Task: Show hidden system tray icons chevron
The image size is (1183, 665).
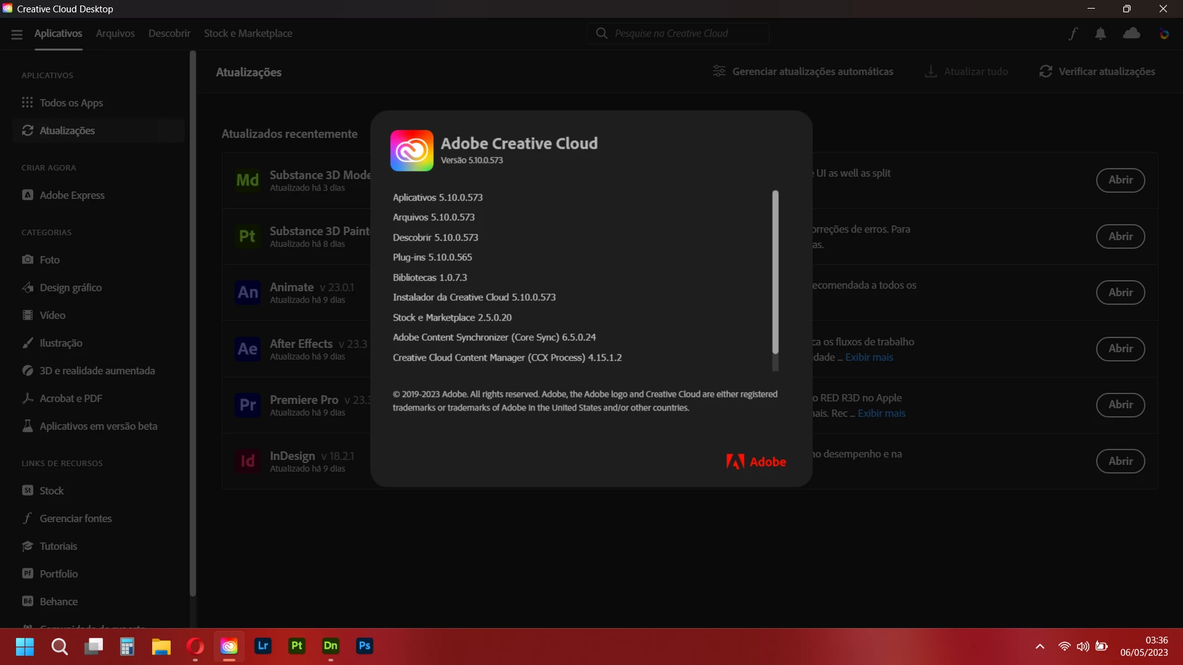Action: 1040,647
